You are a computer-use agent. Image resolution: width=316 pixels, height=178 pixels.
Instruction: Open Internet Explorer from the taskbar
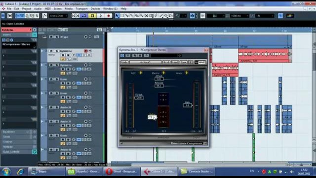(20, 172)
